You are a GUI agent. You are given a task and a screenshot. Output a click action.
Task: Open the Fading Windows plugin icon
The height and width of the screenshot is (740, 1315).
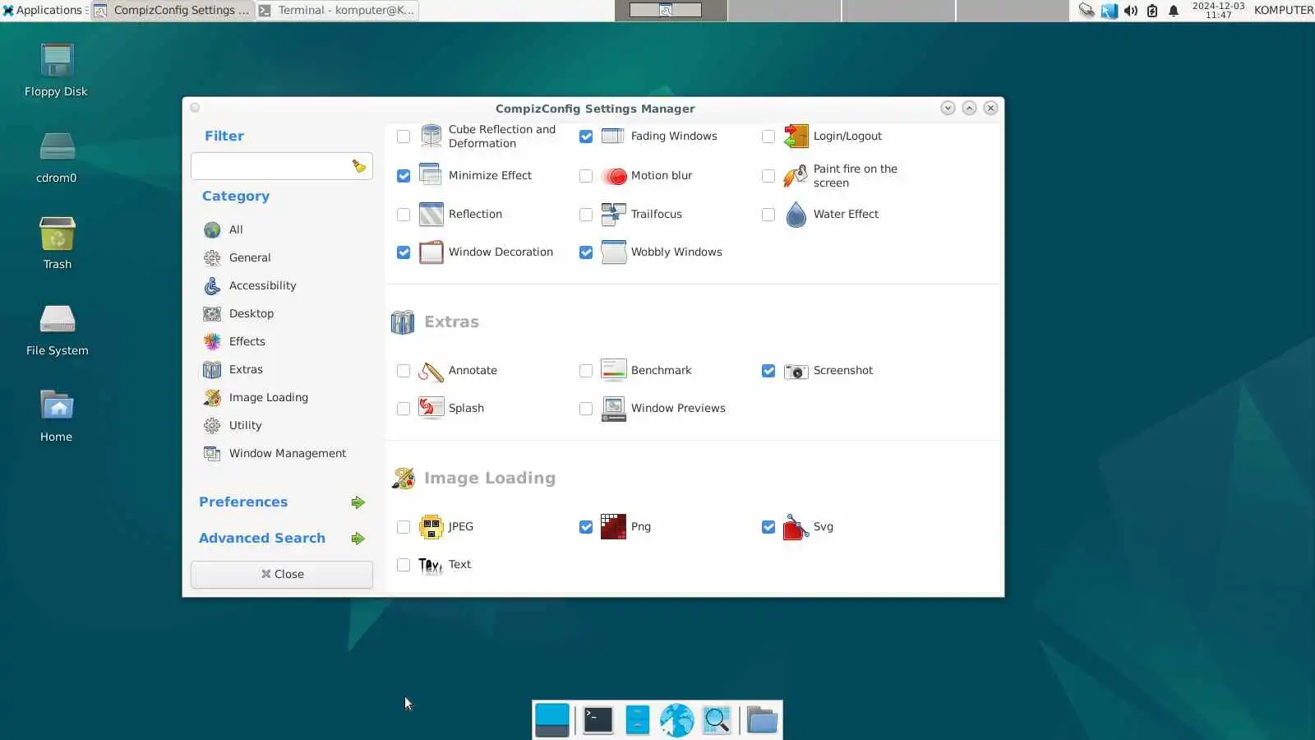tap(613, 136)
